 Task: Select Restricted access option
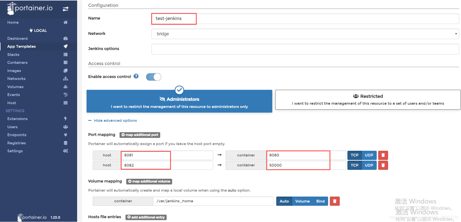click(368, 100)
